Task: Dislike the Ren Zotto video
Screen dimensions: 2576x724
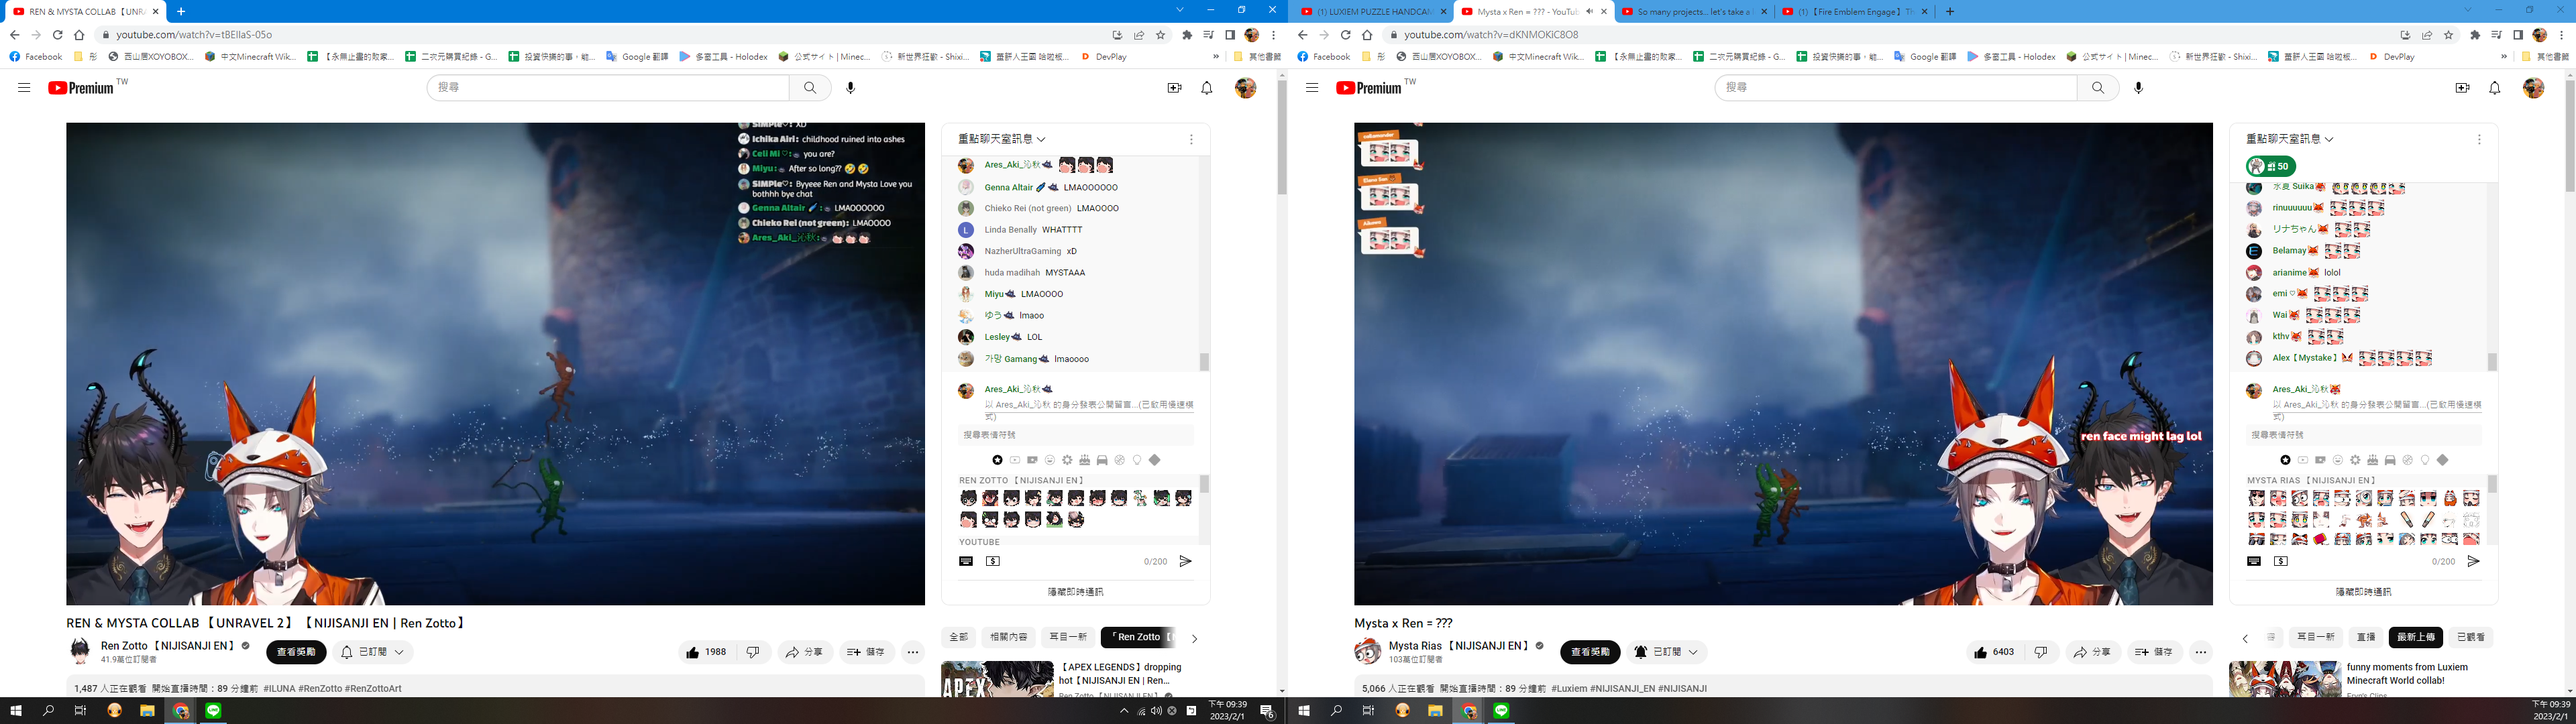Action: [752, 652]
